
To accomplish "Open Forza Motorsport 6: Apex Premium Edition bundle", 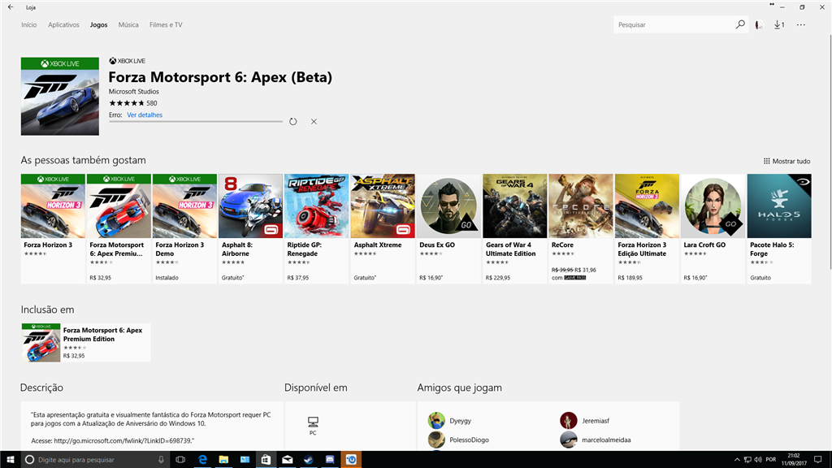I will 86,343.
